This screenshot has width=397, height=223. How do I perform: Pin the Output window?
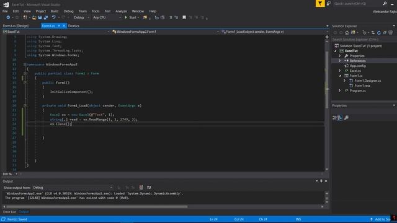click(x=321, y=181)
